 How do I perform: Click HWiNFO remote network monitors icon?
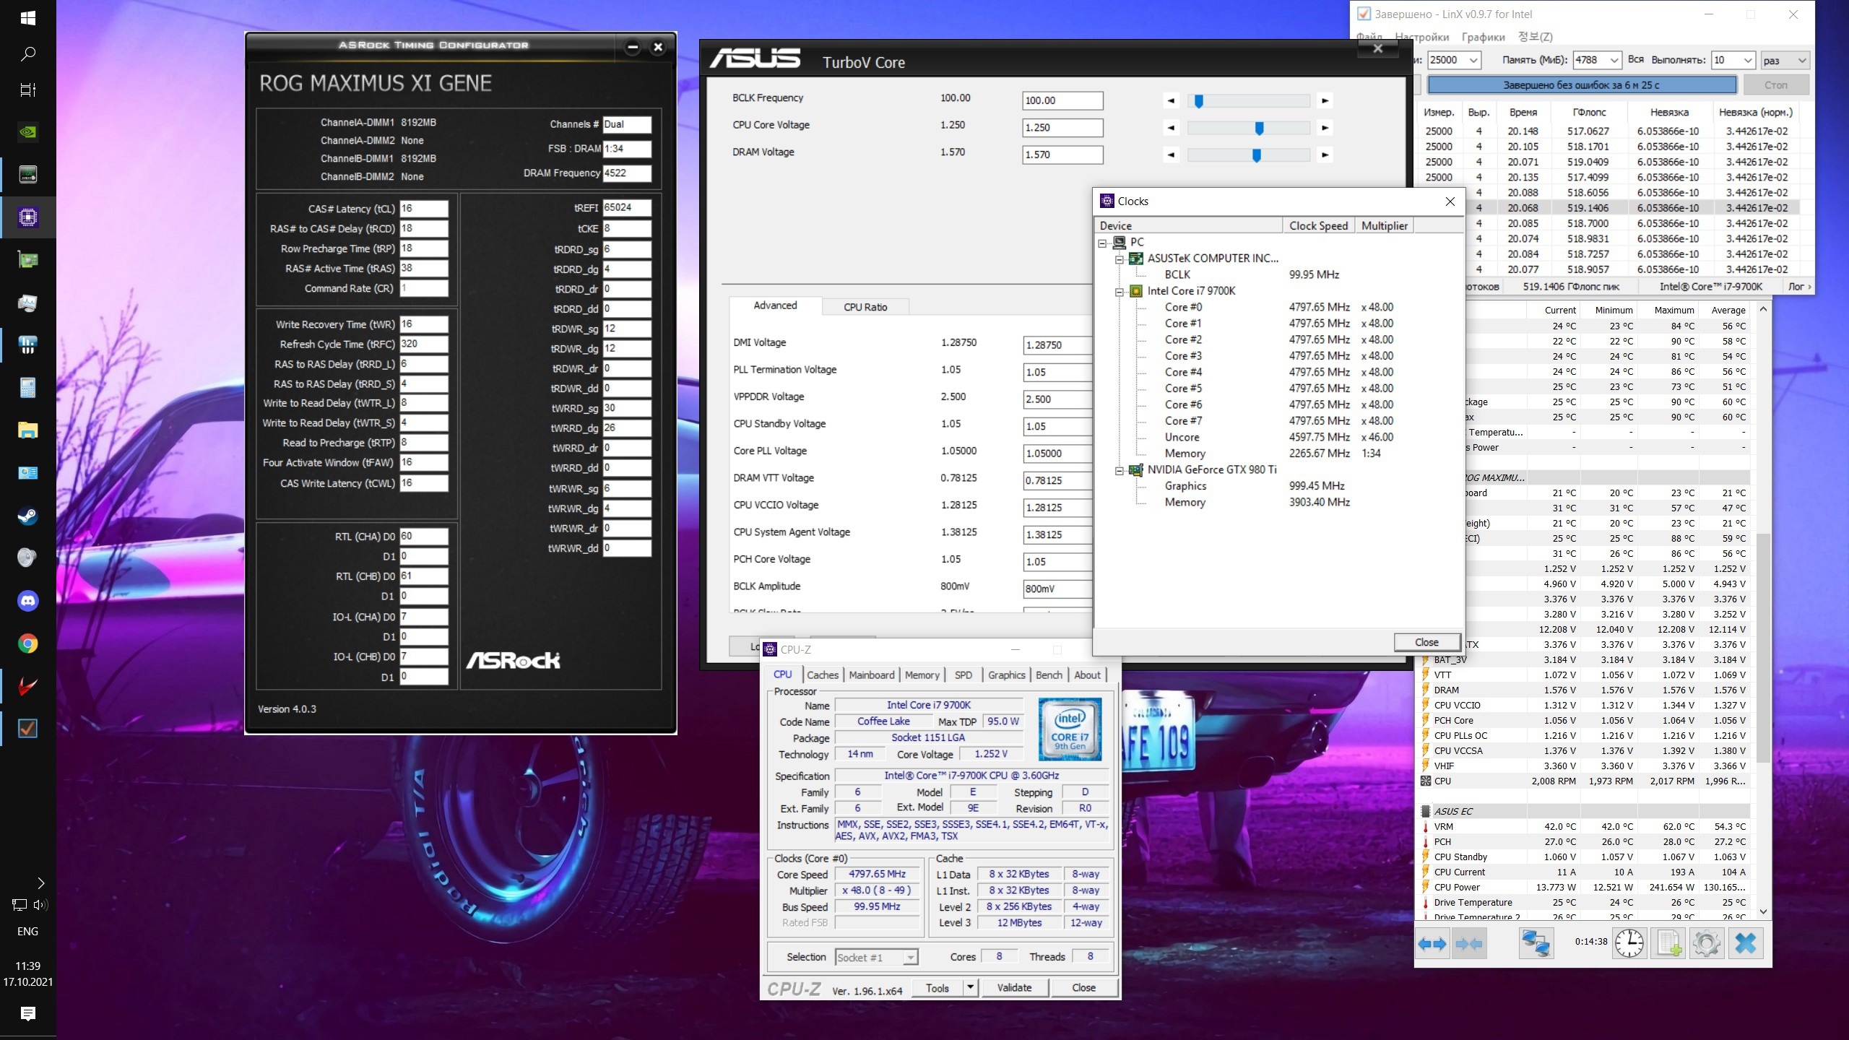tap(1536, 944)
